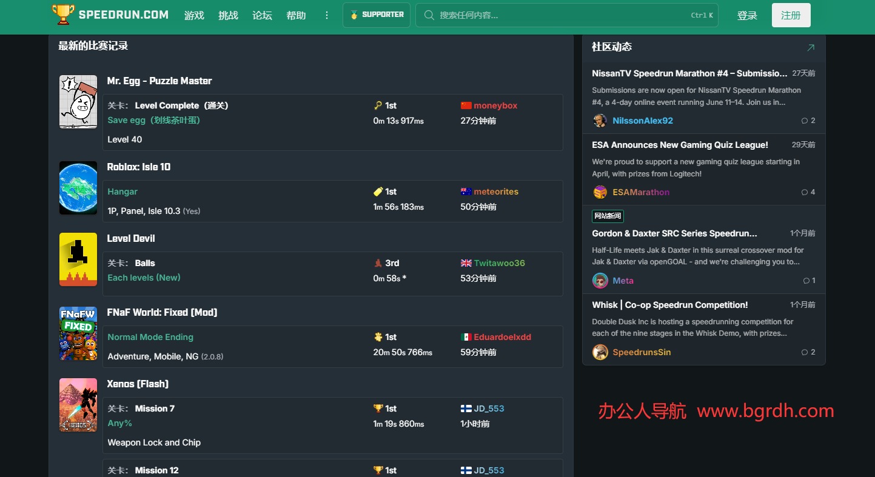Click Mexico flag next to Eduardoelxdd

click(x=466, y=337)
